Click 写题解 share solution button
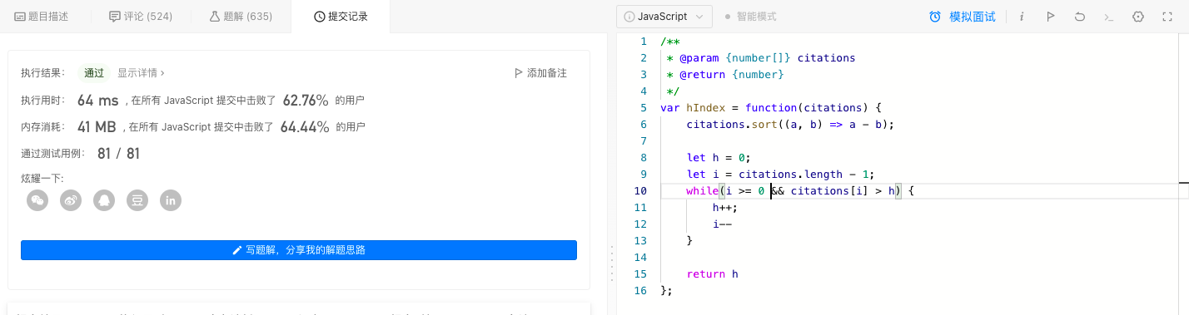The width and height of the screenshot is (1189, 315). [x=299, y=250]
